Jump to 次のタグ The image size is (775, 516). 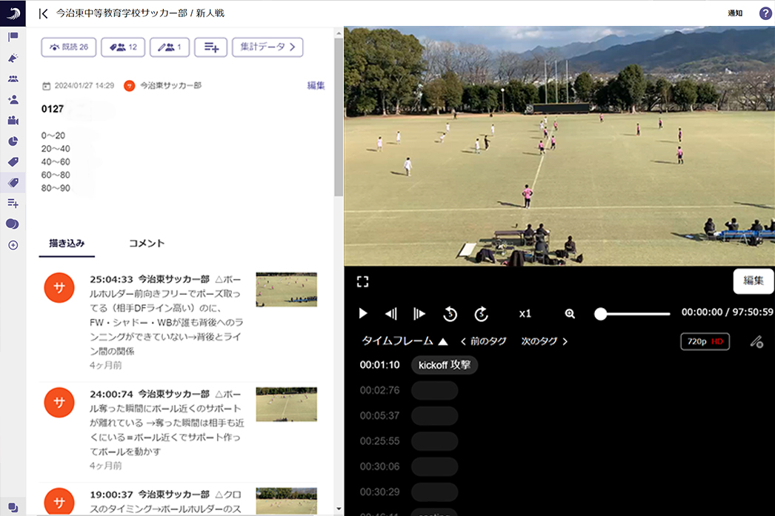(544, 341)
